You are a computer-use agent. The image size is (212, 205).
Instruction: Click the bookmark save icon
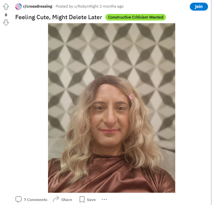[82, 199]
